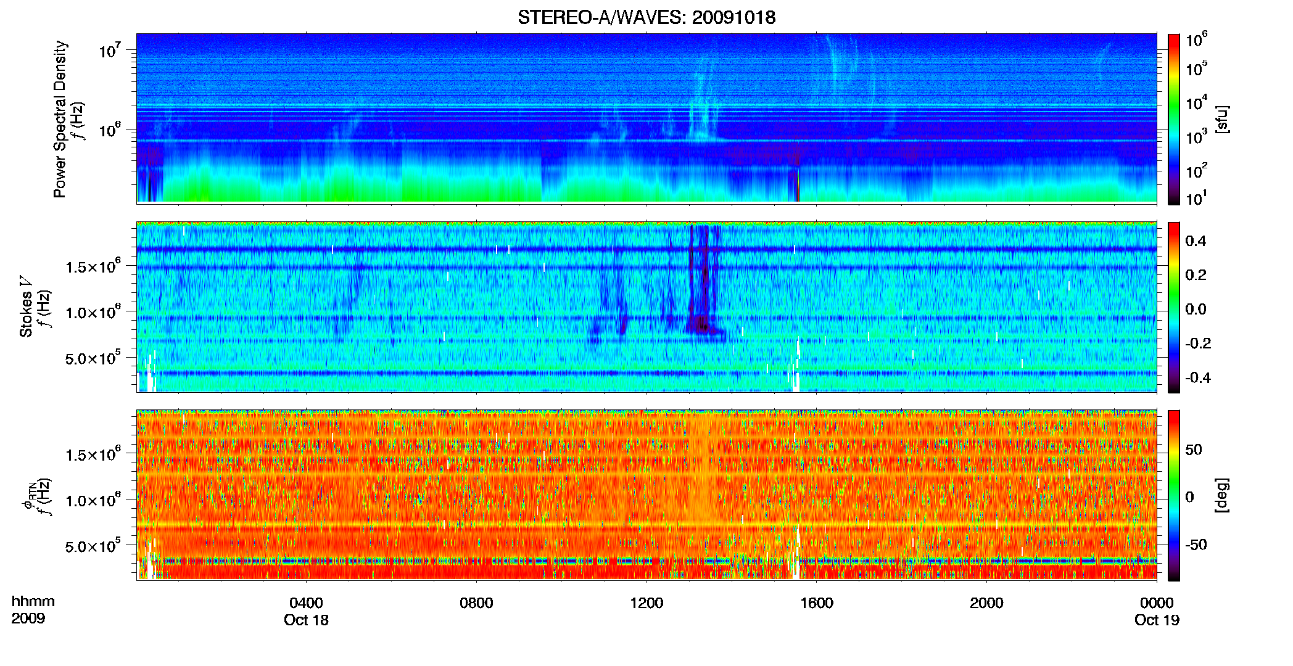1293x666 pixels.
Task: Click the 1200 time tick label
Action: pos(646,603)
